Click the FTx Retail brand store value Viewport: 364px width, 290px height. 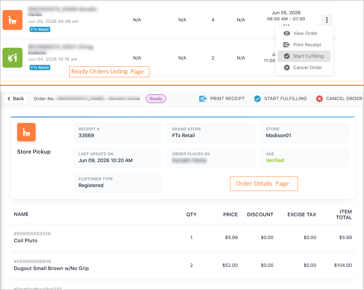(x=183, y=135)
